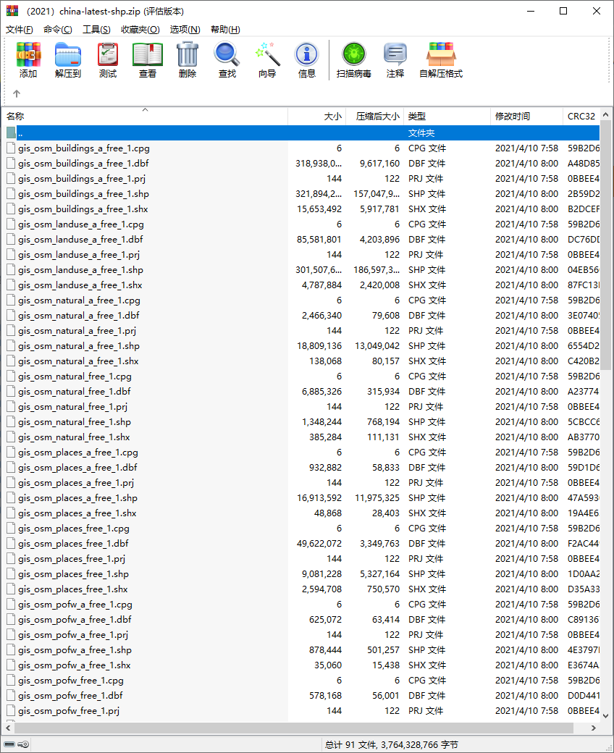614x753 pixels.
Task: Launch the Wizard (向导) wand icon
Action: [x=267, y=60]
